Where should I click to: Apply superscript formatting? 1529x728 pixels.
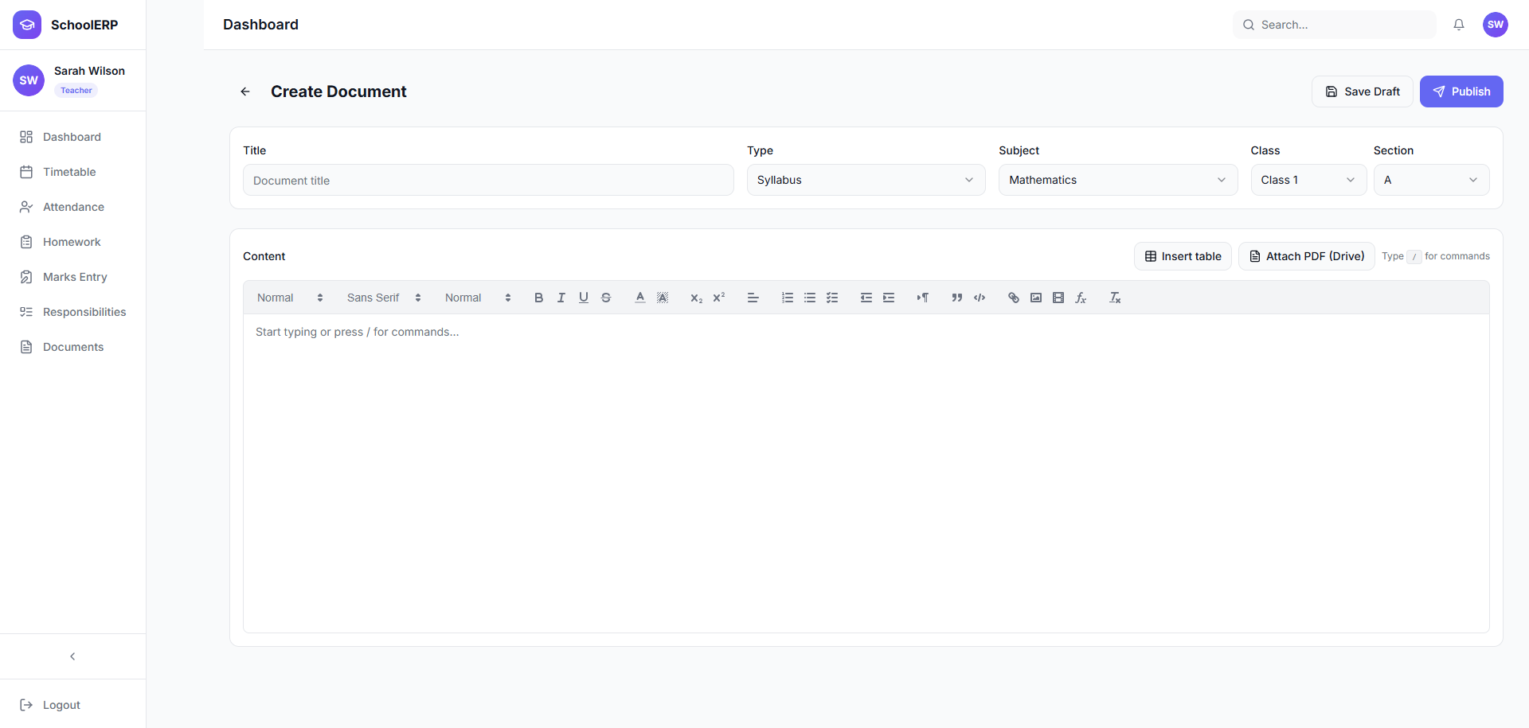point(718,298)
